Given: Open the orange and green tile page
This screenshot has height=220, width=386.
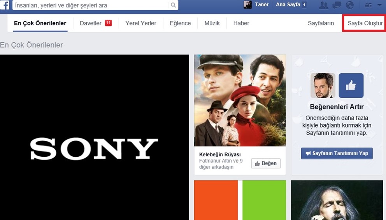Looking at the screenshot, I should (x=240, y=200).
